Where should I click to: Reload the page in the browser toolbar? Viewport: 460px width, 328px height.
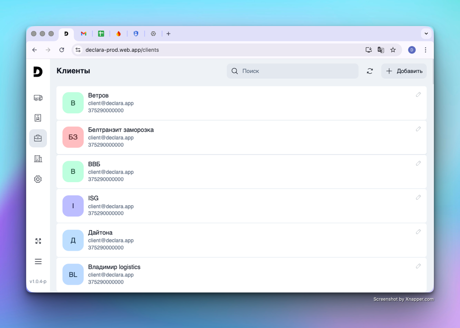coord(61,50)
